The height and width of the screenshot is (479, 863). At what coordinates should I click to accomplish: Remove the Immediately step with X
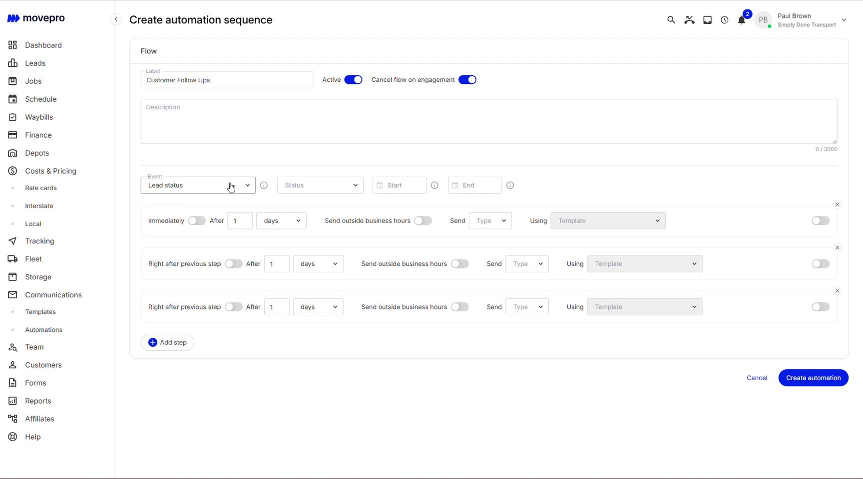tap(838, 205)
